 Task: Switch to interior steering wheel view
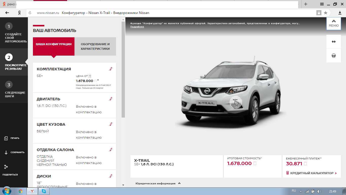334,56
